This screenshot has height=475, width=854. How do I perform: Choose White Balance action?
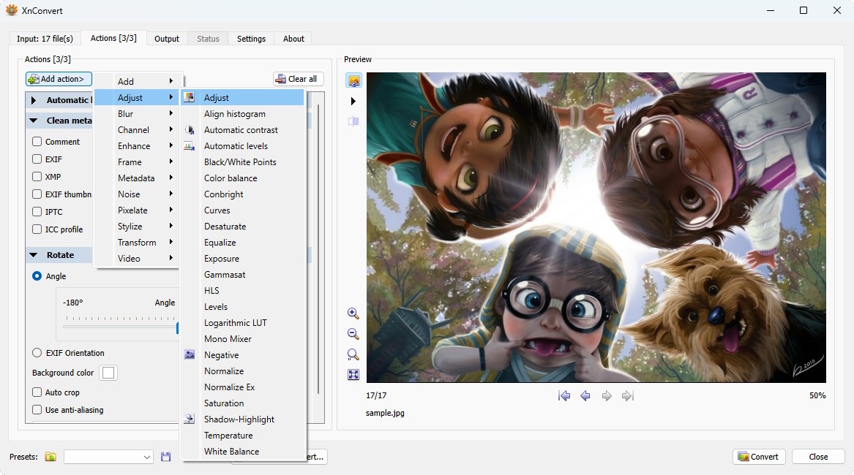pyautogui.click(x=243, y=451)
